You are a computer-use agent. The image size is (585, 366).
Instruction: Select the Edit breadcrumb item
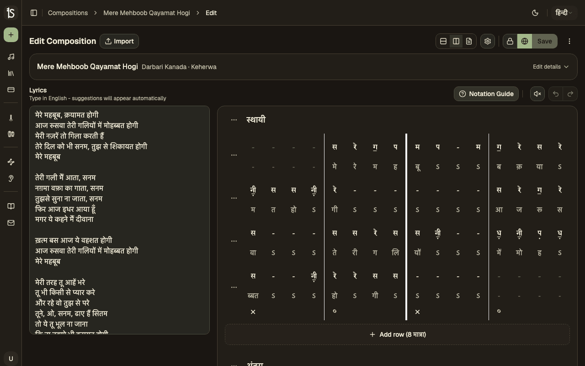coord(211,13)
